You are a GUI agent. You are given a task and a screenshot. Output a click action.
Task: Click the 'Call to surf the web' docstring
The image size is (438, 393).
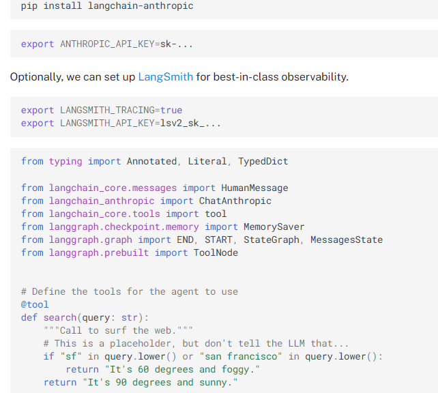[x=118, y=330]
